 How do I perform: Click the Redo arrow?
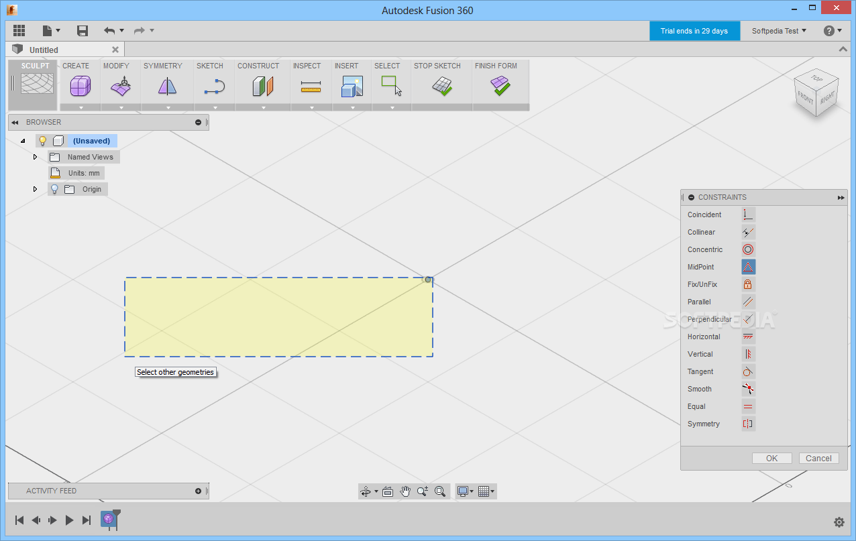click(140, 31)
